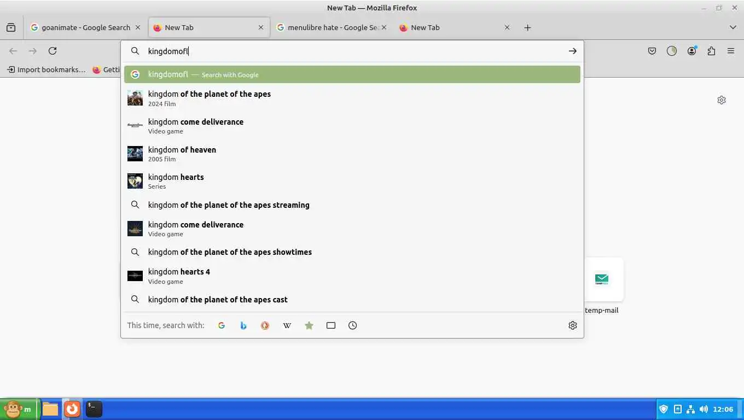
Task: Close the menulibre hate tab
Action: [384, 27]
